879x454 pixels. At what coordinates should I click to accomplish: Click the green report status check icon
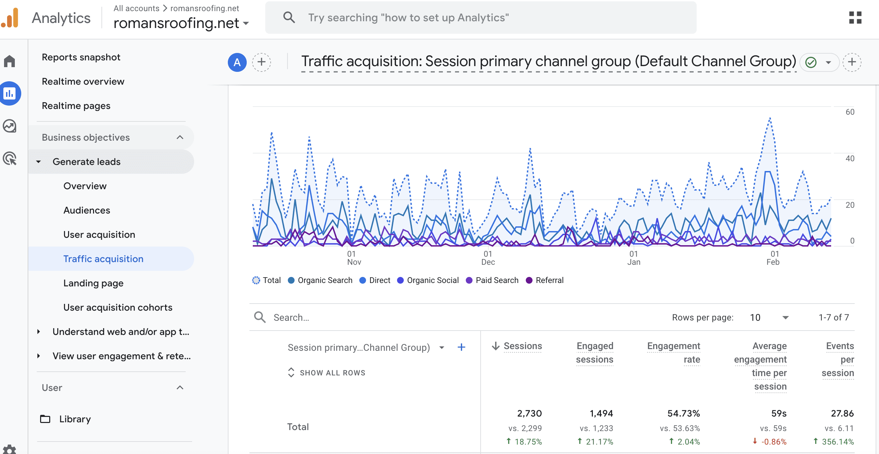click(x=811, y=62)
